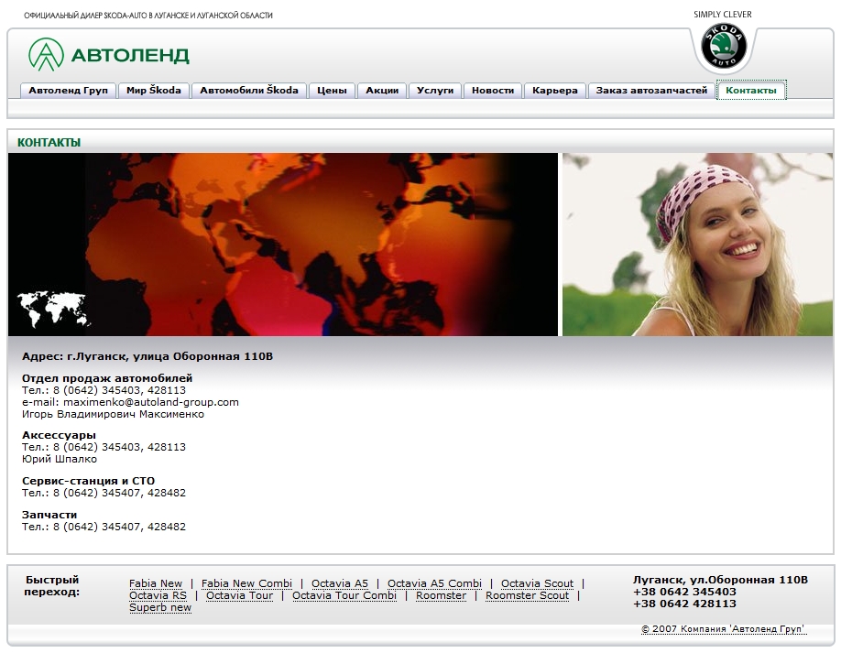Switch to the Новости tab
Image resolution: width=841 pixels, height=653 pixels.
(x=493, y=91)
